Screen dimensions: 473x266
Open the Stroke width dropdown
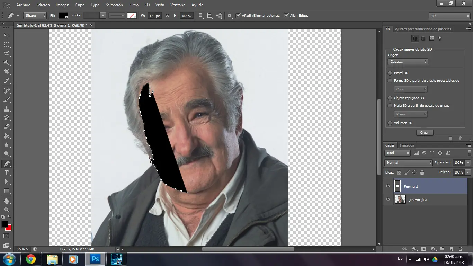click(x=102, y=16)
